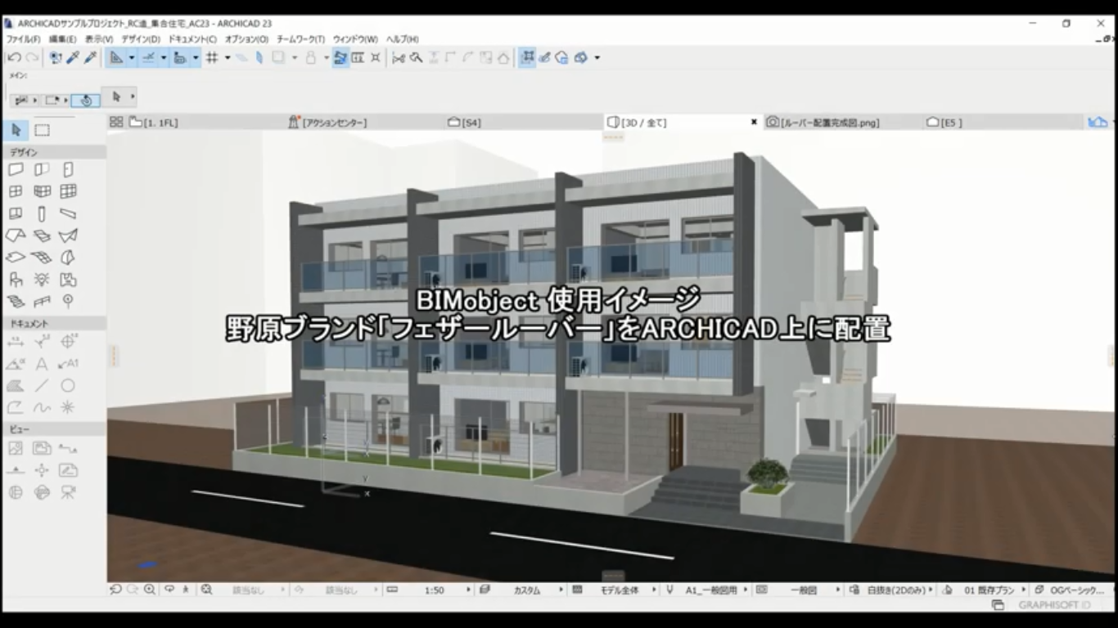Click the Undo arrow in the toolbar

14,57
